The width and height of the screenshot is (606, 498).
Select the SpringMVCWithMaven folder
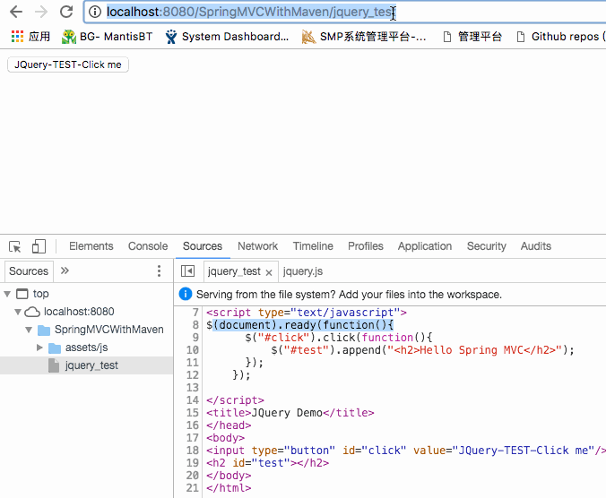point(109,330)
